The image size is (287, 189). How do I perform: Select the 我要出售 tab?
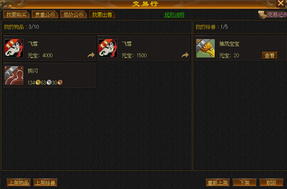[102, 14]
